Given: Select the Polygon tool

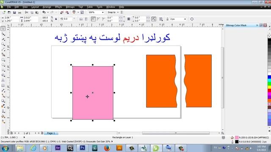Looking at the screenshot, I should pyautogui.click(x=3, y=70).
